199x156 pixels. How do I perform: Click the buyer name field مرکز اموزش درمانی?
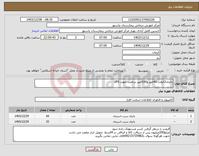pyautogui.click(x=103, y=25)
